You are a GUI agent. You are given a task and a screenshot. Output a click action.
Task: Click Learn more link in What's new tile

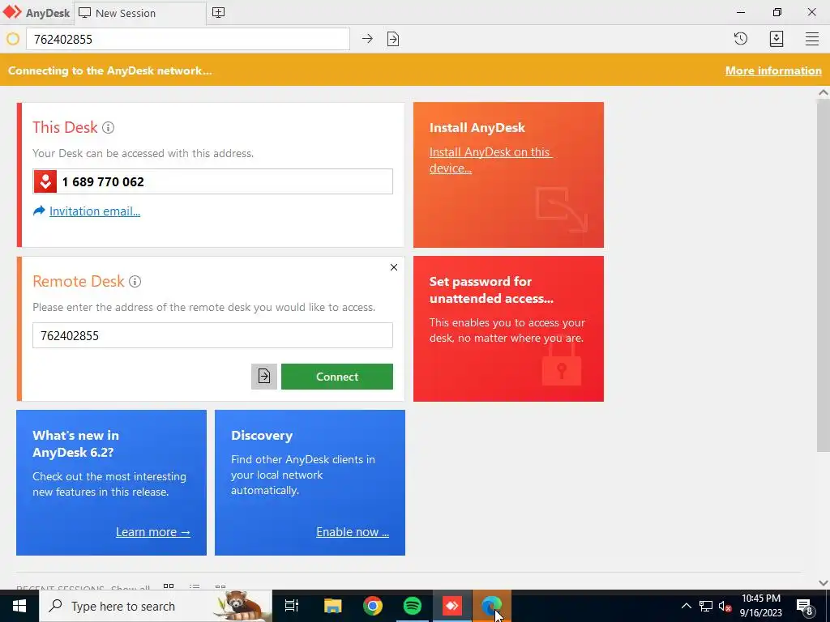[153, 531]
